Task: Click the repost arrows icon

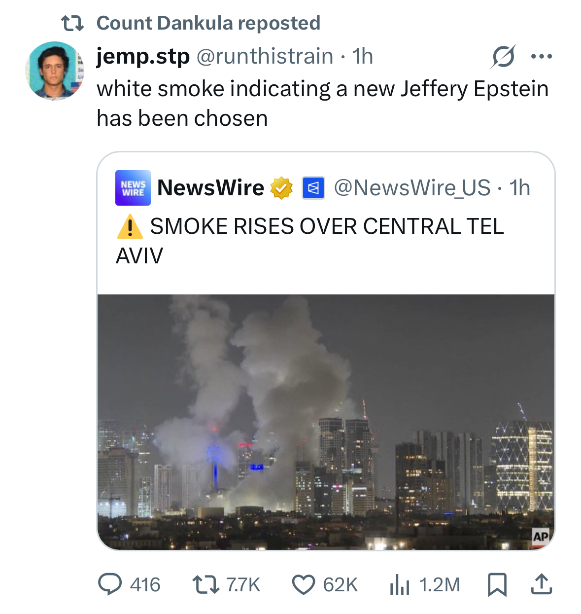Action: (x=205, y=584)
